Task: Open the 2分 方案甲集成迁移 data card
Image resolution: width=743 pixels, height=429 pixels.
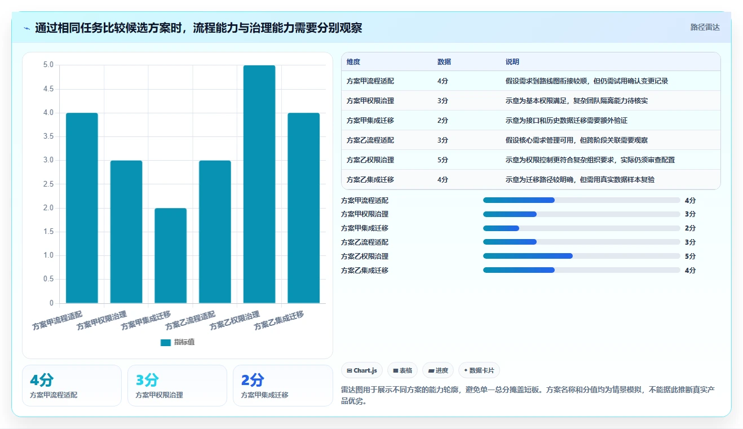Action: 282,386
